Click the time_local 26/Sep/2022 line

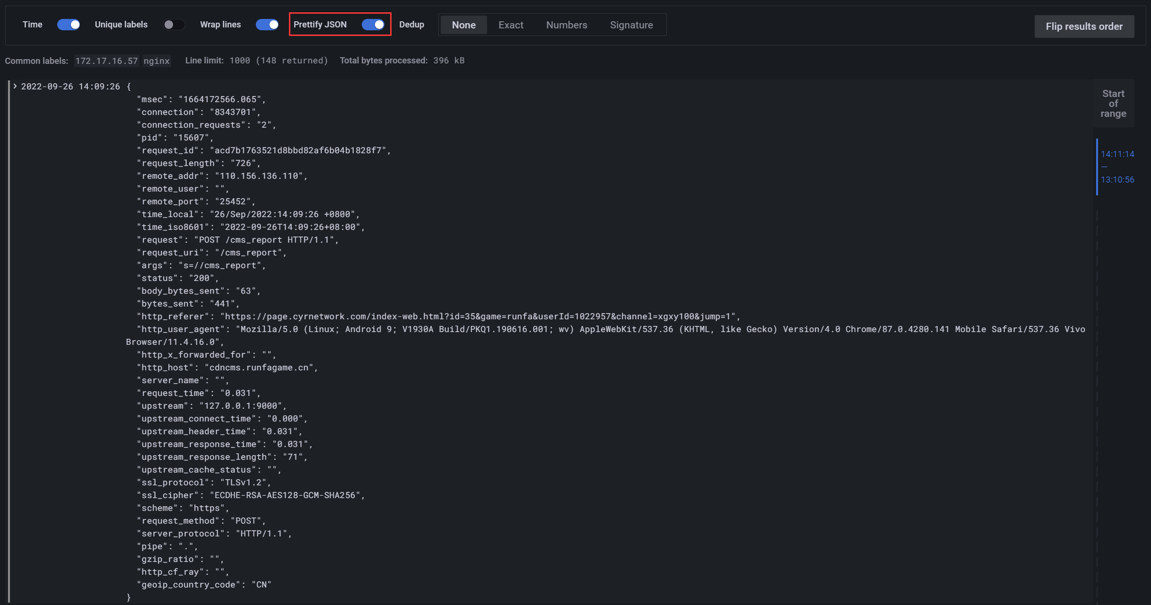(248, 214)
